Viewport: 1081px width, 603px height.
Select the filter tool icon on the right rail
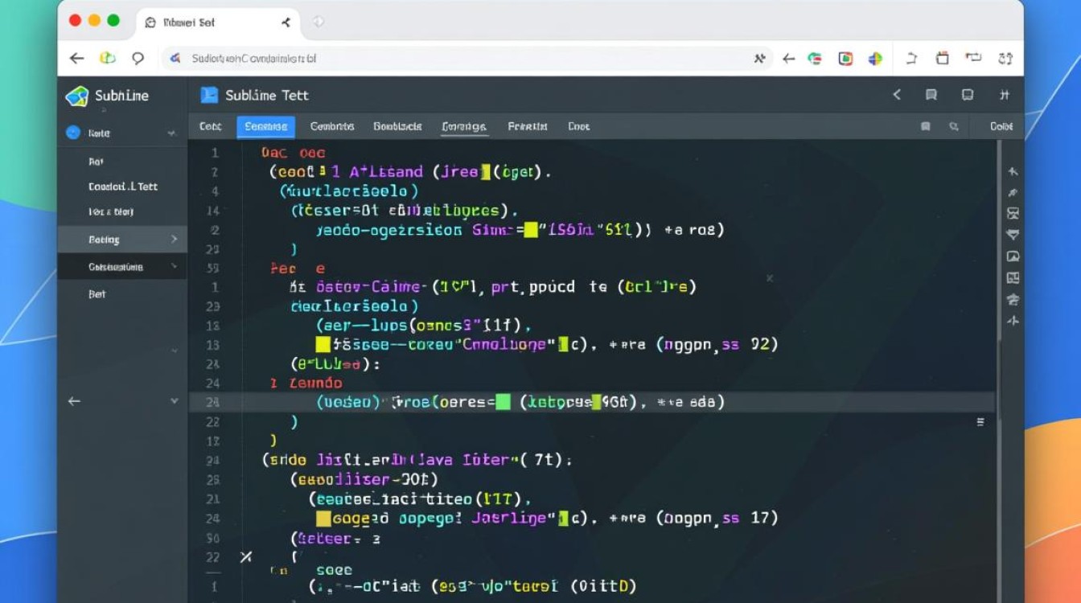click(x=1013, y=236)
